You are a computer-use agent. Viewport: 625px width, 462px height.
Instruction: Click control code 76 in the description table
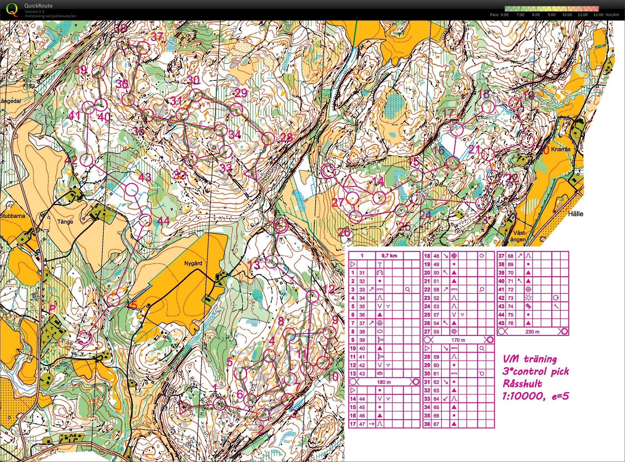tap(510, 323)
